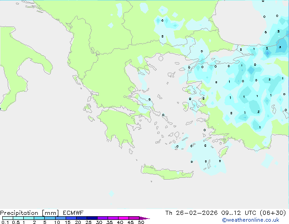
Task: Select the '09..12 UTC' time range text
Action: pyautogui.click(x=239, y=213)
